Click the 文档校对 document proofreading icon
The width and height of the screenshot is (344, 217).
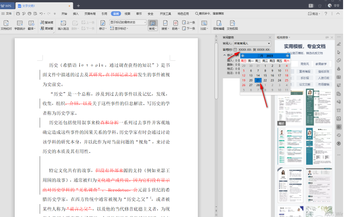click(6, 23)
